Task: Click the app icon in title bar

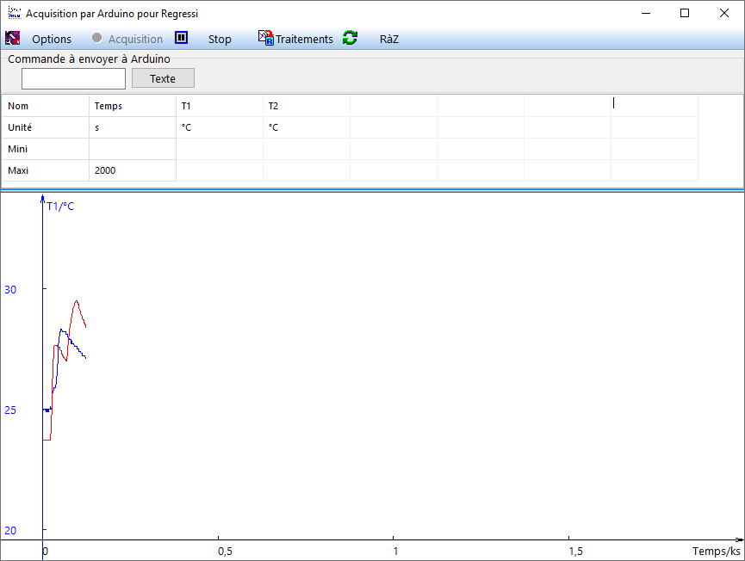Action: 15,13
